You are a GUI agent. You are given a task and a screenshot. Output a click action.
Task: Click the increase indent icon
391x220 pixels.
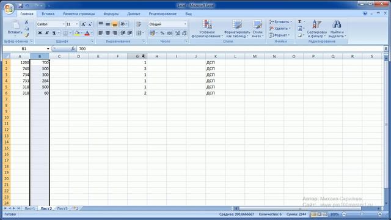130,33
